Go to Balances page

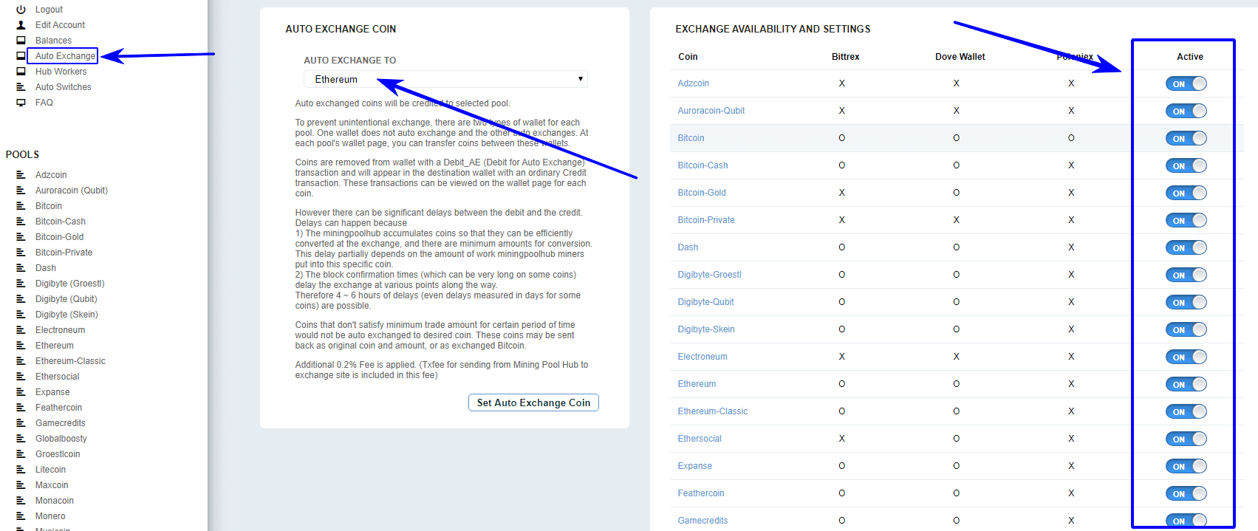pos(53,41)
